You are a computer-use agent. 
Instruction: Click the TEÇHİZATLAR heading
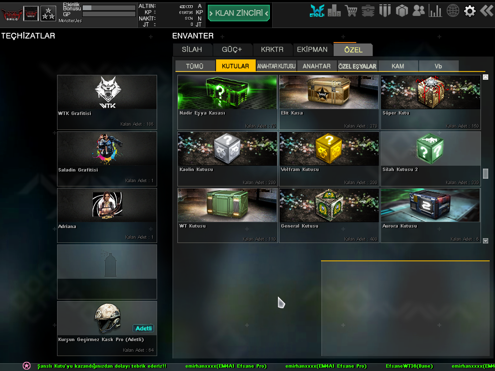tap(28, 36)
